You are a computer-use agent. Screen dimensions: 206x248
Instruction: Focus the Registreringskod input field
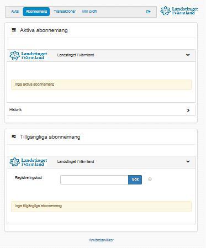[x=94, y=180]
